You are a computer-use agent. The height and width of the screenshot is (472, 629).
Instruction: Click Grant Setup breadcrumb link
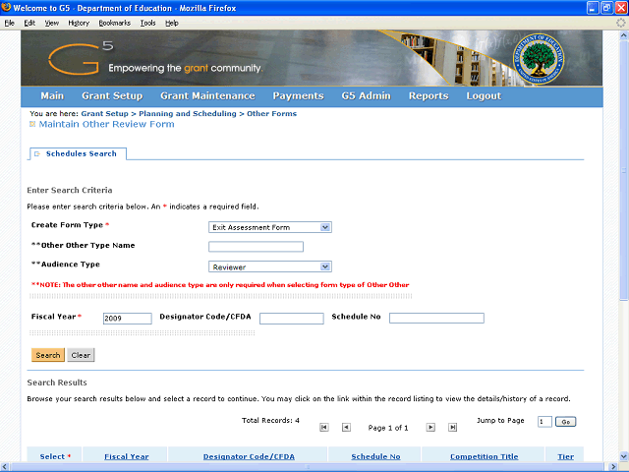click(x=105, y=114)
